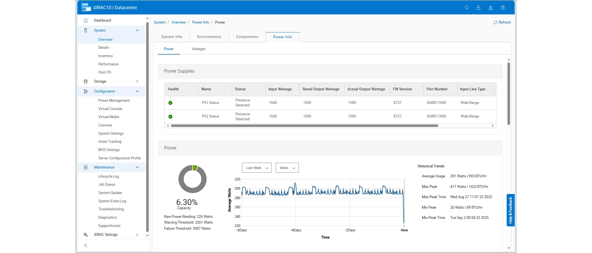Collapse the System menu chevron
Screen dimensions: 592x253
[137, 30]
